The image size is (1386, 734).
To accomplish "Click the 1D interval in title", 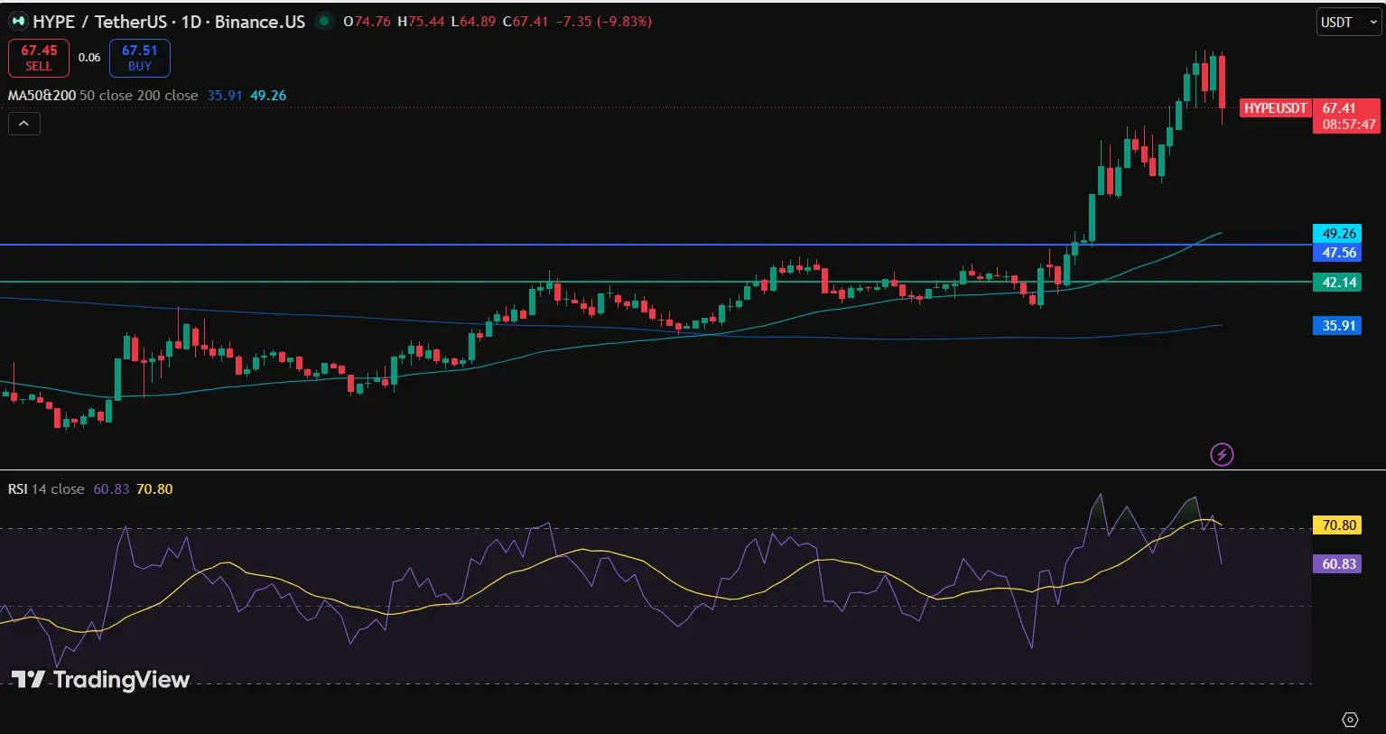I will pos(191,21).
